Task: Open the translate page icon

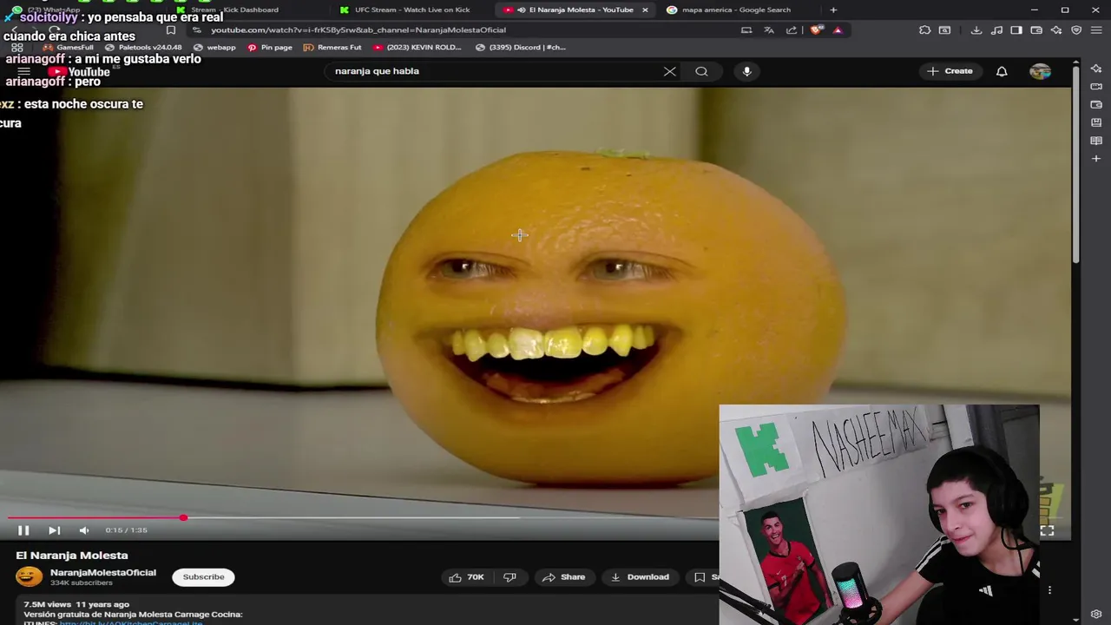Action: click(x=769, y=30)
